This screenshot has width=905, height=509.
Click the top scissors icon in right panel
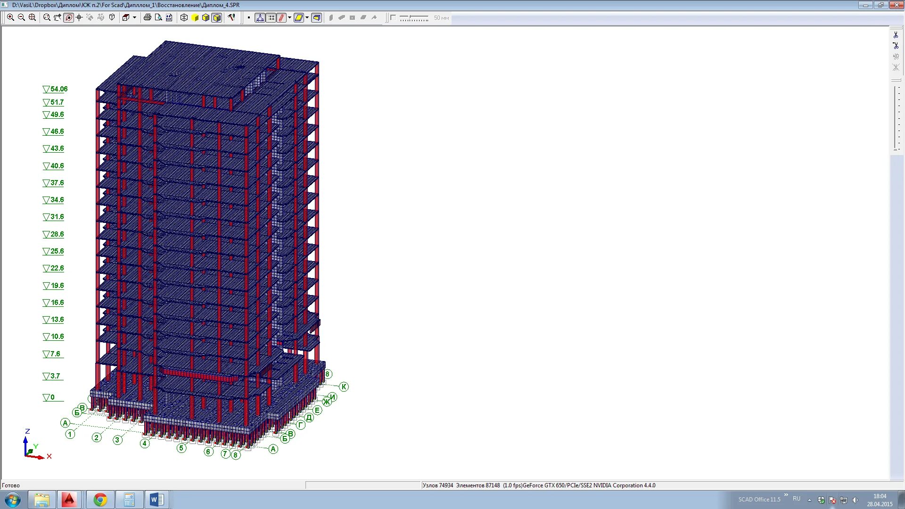[896, 35]
